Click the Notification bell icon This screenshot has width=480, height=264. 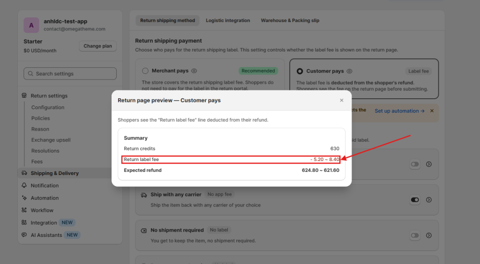point(24,185)
